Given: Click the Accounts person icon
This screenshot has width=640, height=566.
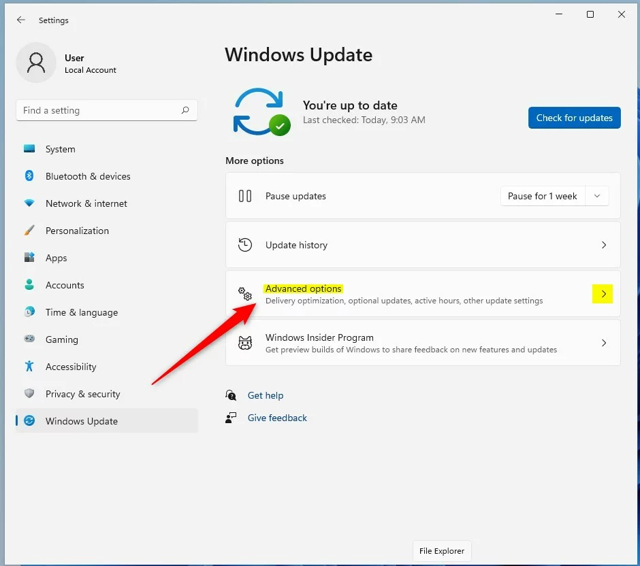Looking at the screenshot, I should pyautogui.click(x=29, y=284).
